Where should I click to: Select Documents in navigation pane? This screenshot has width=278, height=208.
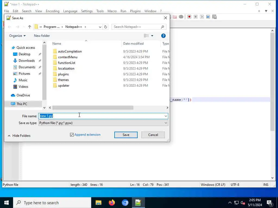27,67
